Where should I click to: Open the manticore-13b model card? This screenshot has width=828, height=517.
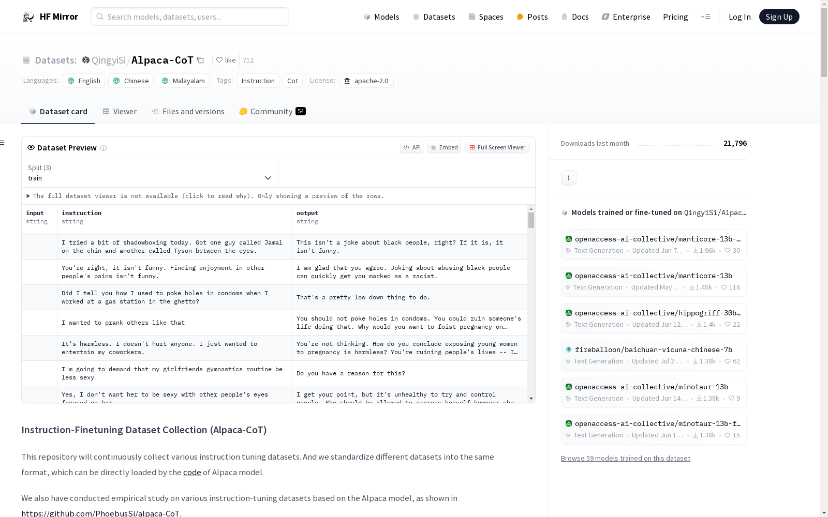(654, 281)
